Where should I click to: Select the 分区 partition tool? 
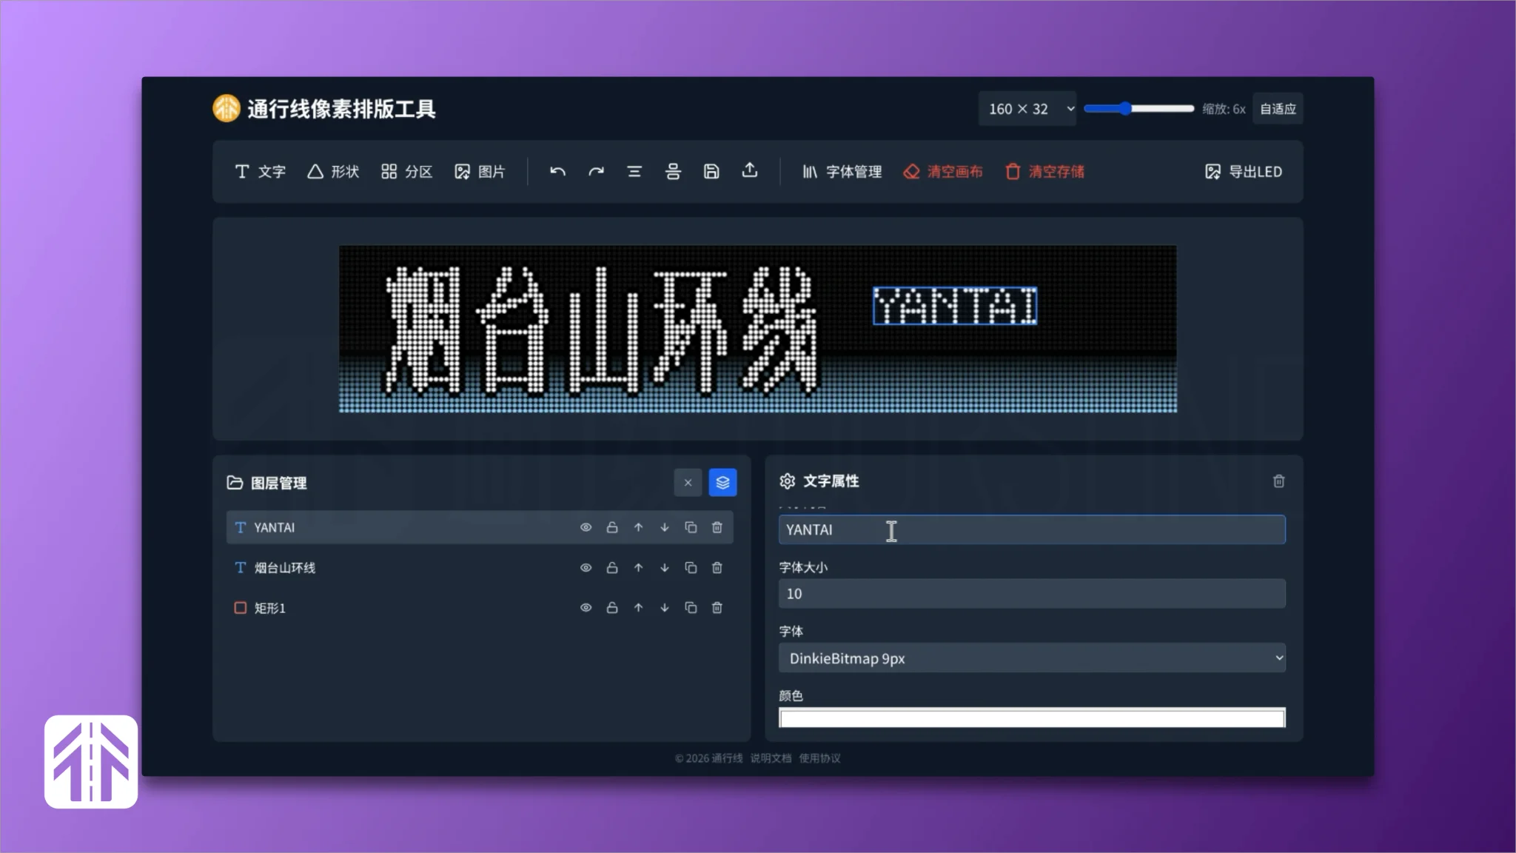[x=406, y=171]
